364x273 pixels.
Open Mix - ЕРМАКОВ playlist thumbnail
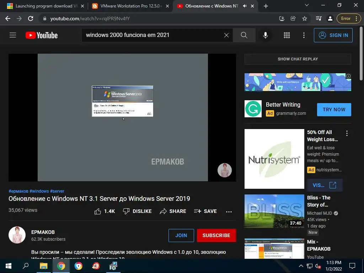click(274, 248)
